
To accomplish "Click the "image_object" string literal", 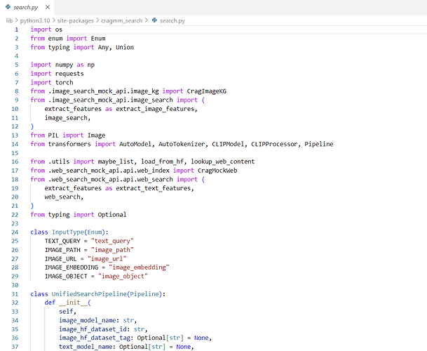I will point(123,277).
